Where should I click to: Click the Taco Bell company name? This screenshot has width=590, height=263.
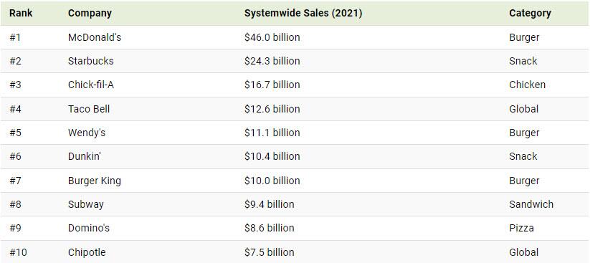point(89,109)
